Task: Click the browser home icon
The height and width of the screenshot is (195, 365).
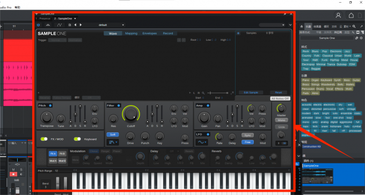Action: (x=302, y=26)
